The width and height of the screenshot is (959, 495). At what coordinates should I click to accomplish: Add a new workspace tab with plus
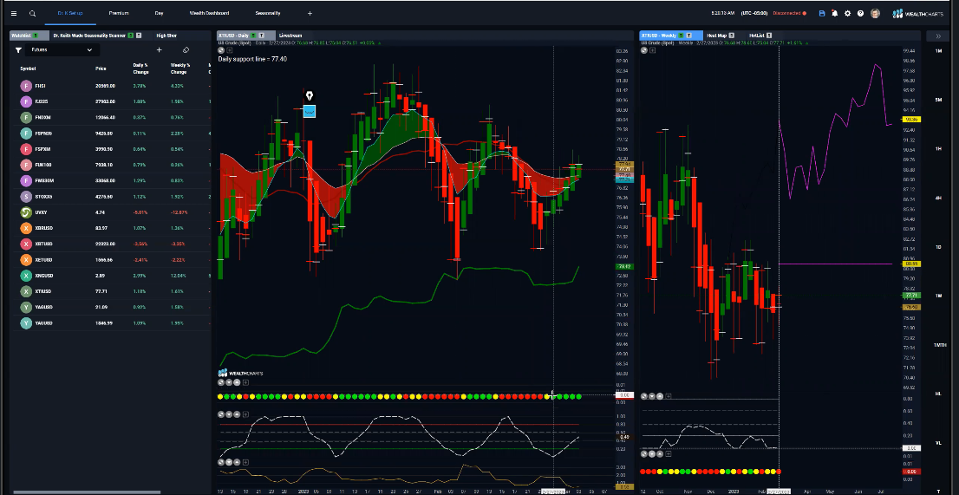pos(310,13)
